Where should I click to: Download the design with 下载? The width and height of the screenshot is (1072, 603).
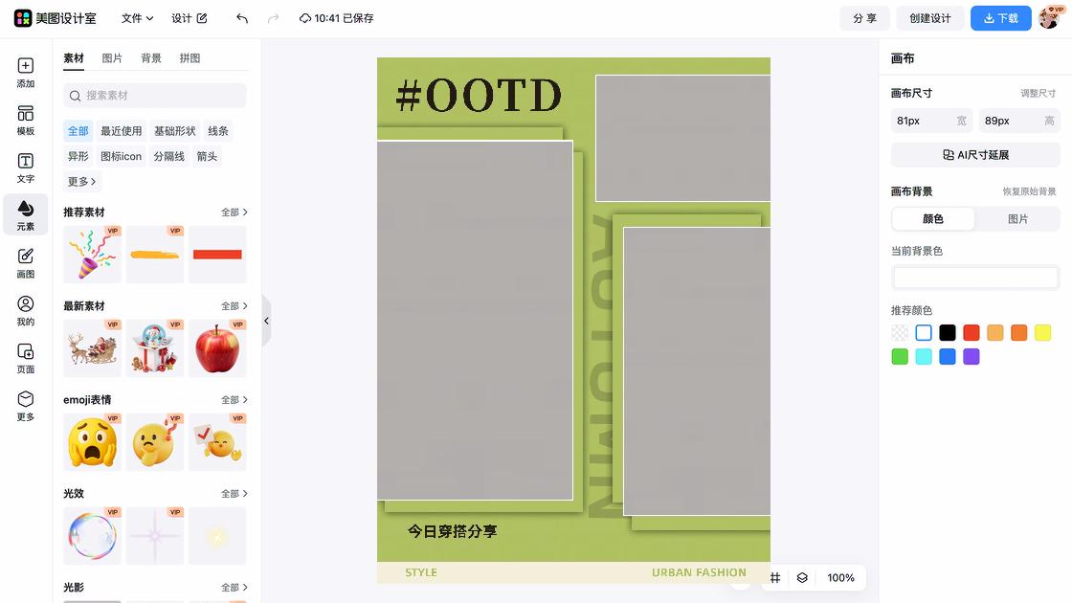pyautogui.click(x=1001, y=18)
